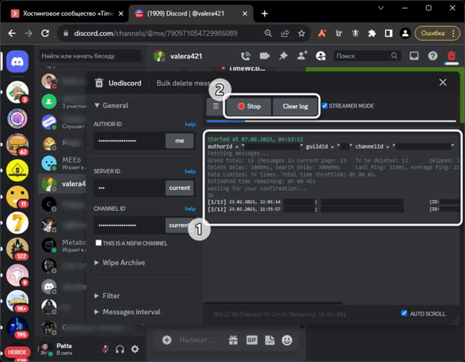The image size is (465, 362).
Task: Focus the SERVER ID input field
Action: pyautogui.click(x=130, y=188)
